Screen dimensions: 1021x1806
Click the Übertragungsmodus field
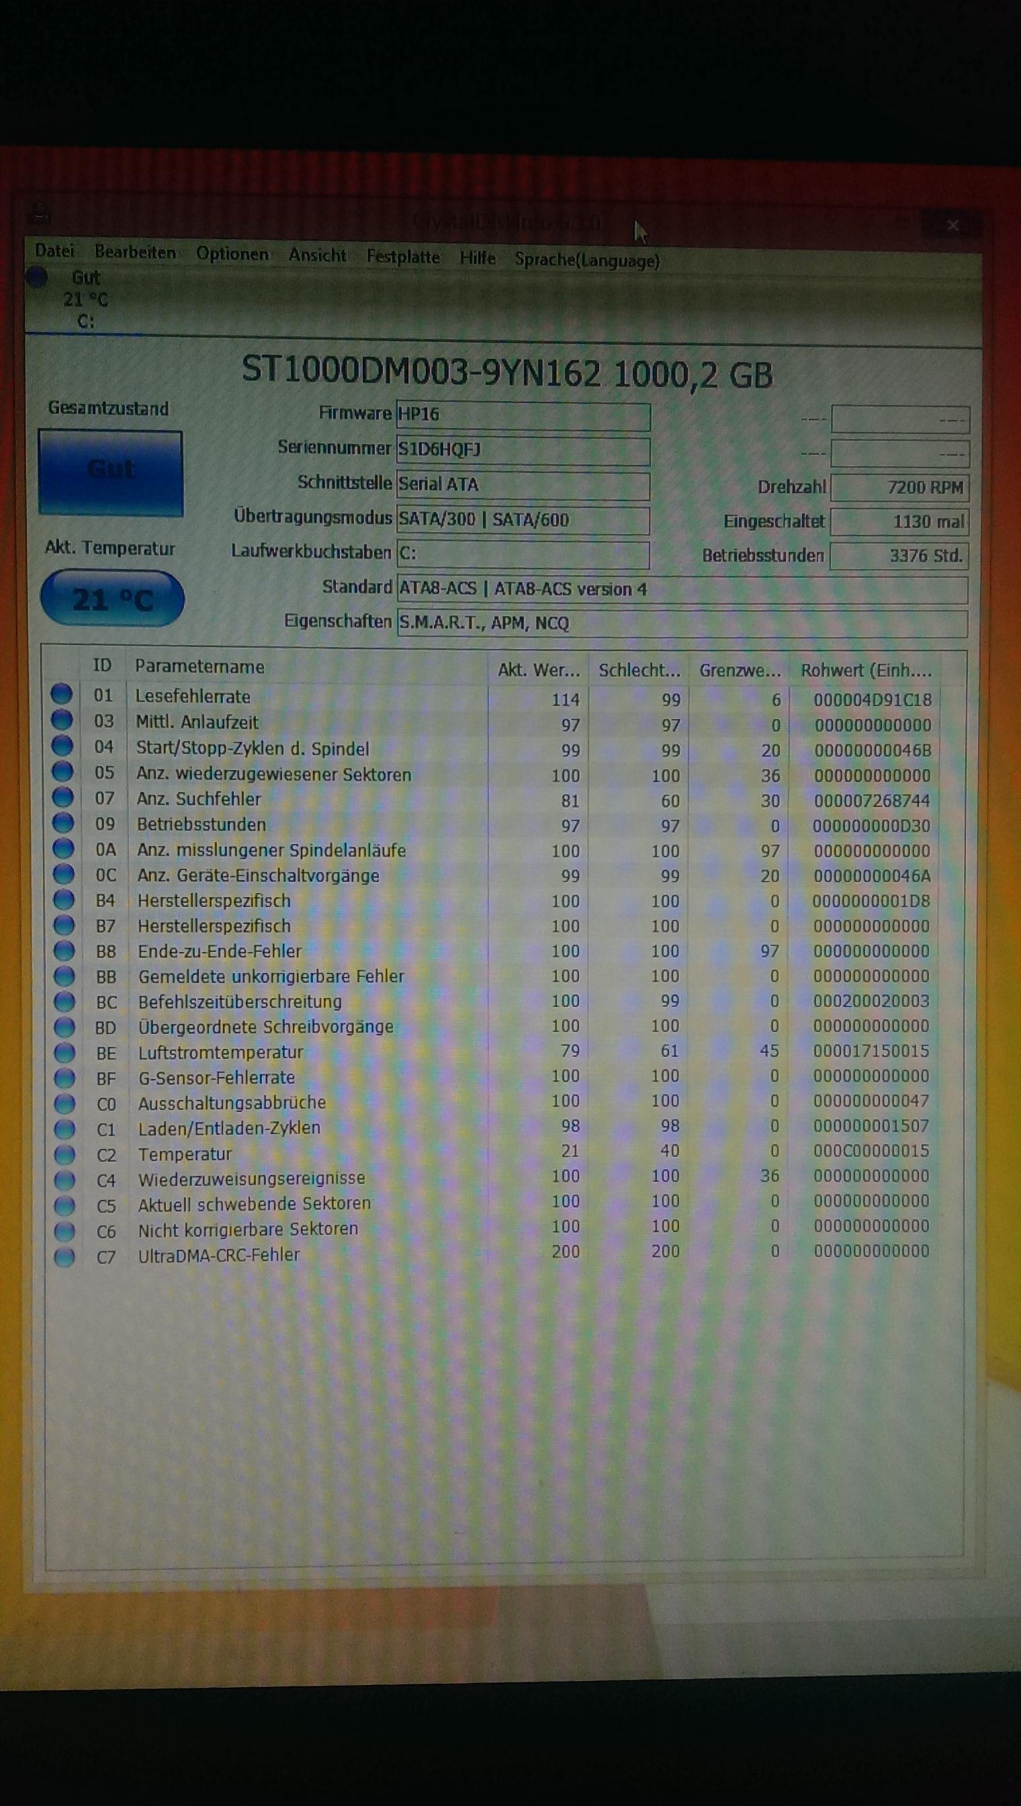(x=523, y=520)
